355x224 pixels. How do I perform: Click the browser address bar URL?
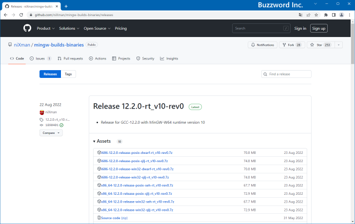point(74,15)
